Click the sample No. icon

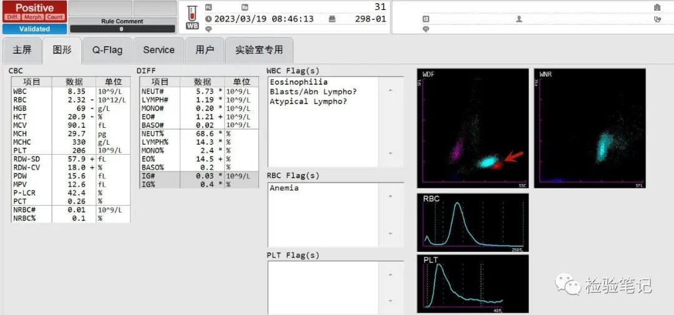(245, 7)
